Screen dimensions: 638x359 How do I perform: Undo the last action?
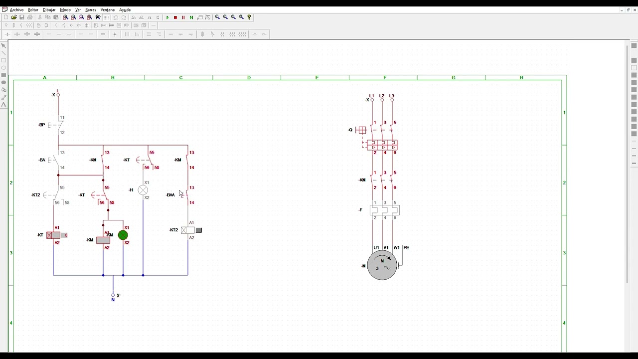pyautogui.click(x=116, y=17)
